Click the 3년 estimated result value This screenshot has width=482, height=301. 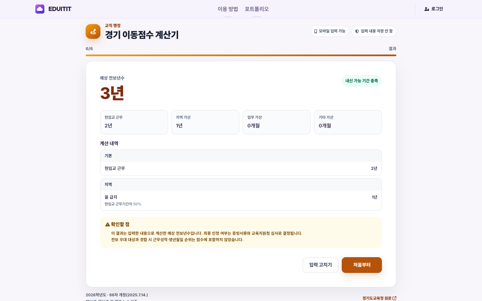(112, 93)
